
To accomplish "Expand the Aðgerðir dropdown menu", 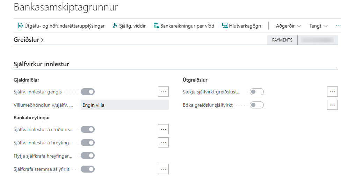I will tap(288, 26).
